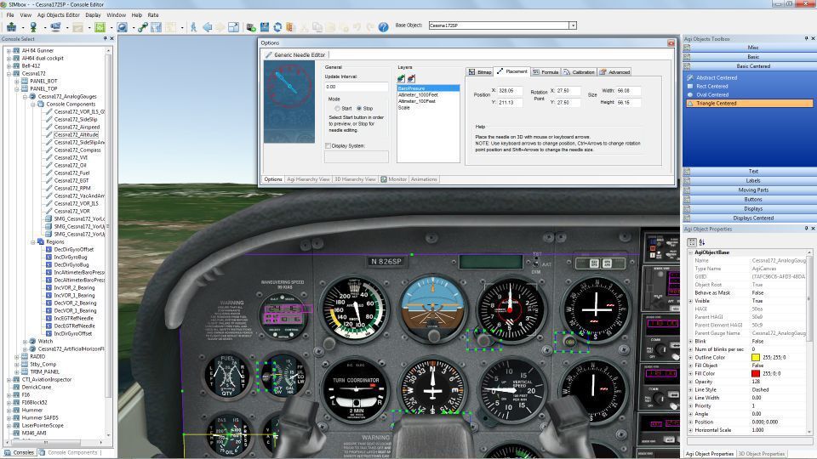Screen dimensions: 817x459
Task: Collapse the Cessna172 tree node
Action: 9,73
